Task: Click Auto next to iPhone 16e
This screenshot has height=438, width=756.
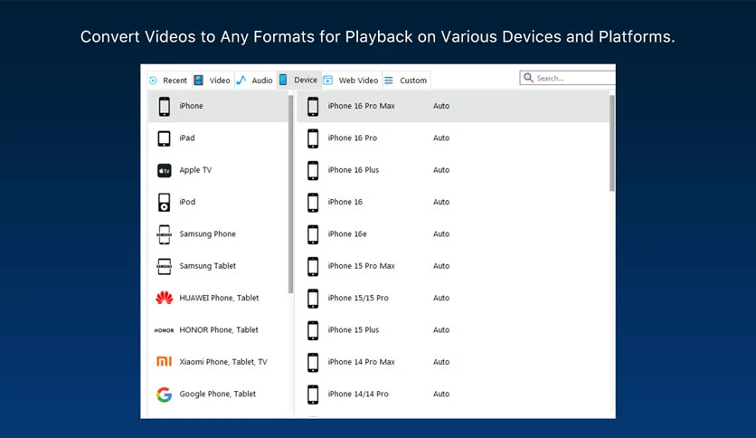Action: pos(441,234)
